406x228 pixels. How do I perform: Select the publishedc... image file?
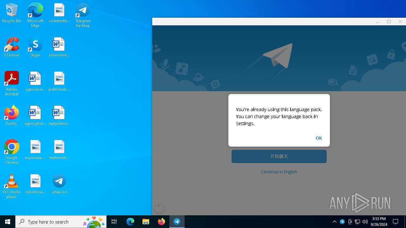coord(59,82)
